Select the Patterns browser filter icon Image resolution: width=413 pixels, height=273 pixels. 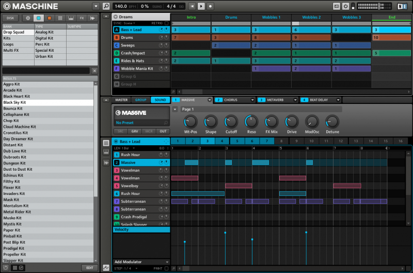click(x=60, y=18)
